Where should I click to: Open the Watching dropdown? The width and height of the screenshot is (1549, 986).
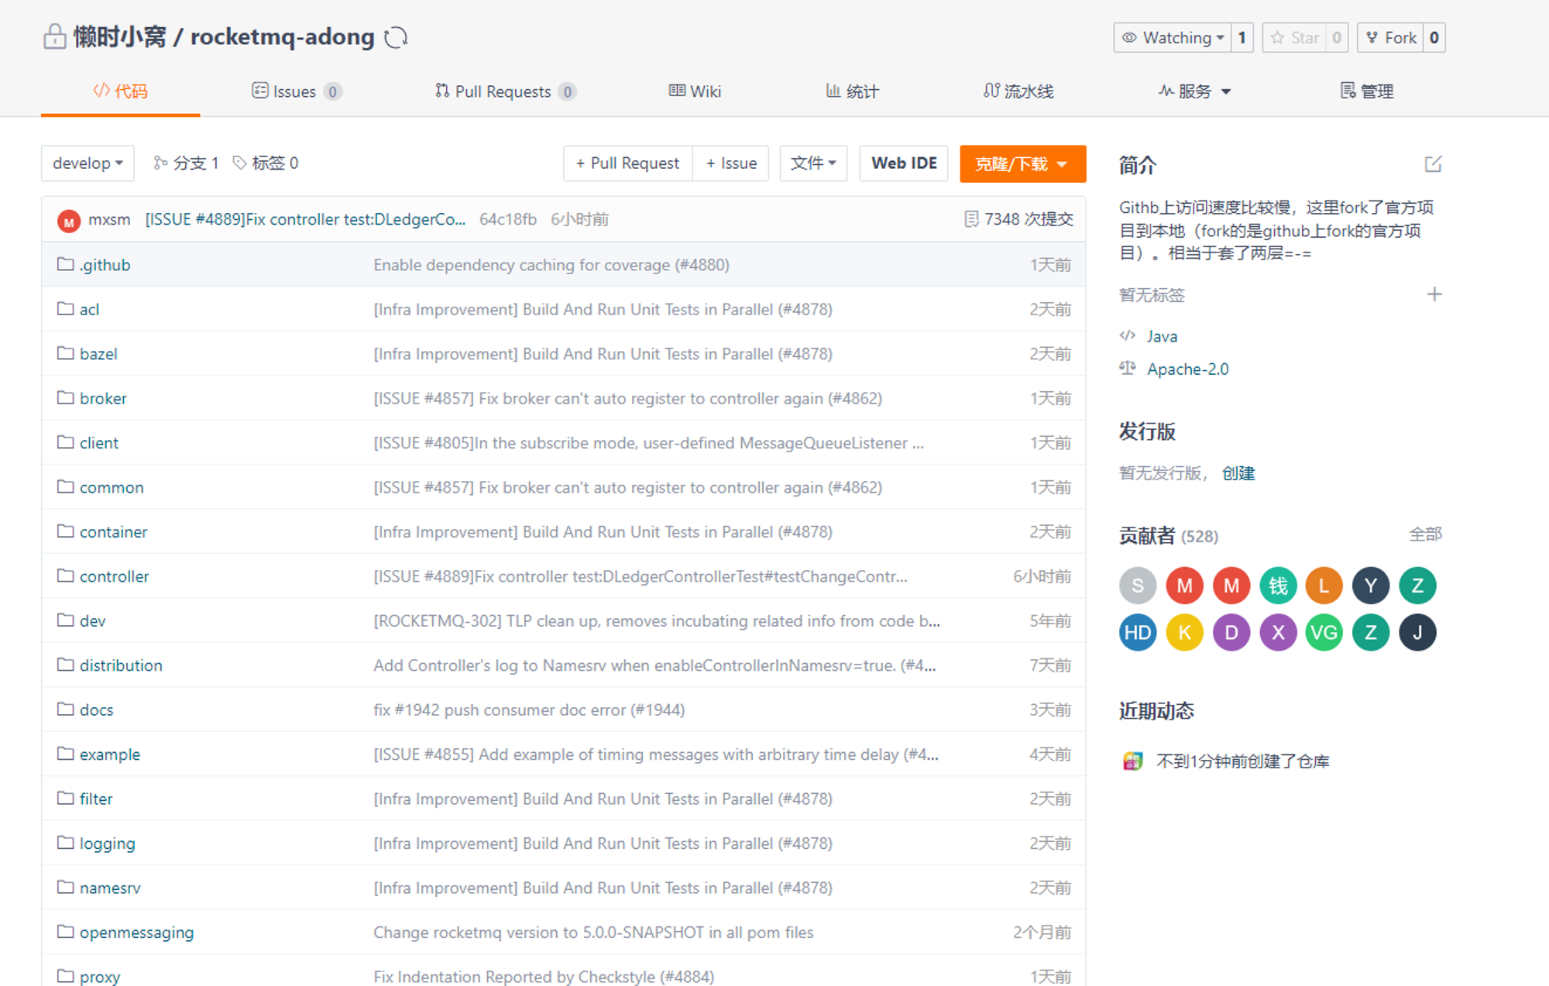click(x=1173, y=37)
